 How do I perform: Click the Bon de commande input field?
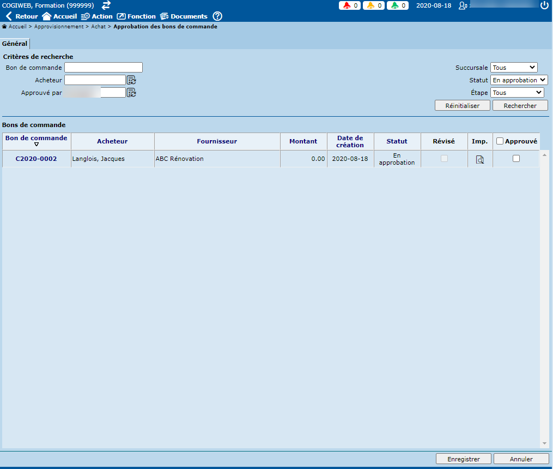click(104, 68)
